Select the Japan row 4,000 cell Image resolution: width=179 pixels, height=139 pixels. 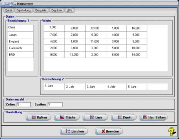116,35
